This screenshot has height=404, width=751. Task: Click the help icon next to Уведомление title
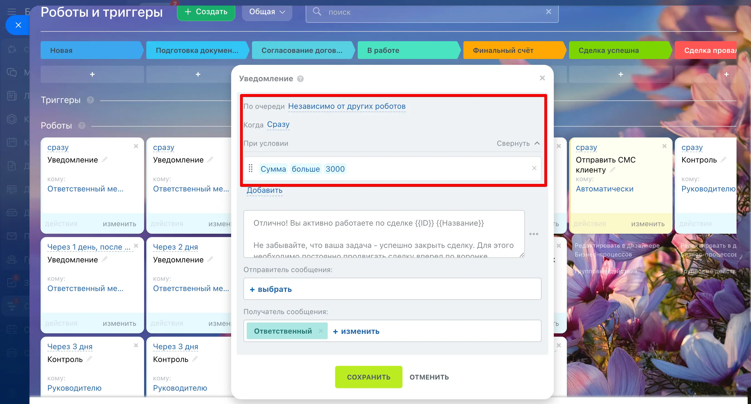tap(300, 79)
